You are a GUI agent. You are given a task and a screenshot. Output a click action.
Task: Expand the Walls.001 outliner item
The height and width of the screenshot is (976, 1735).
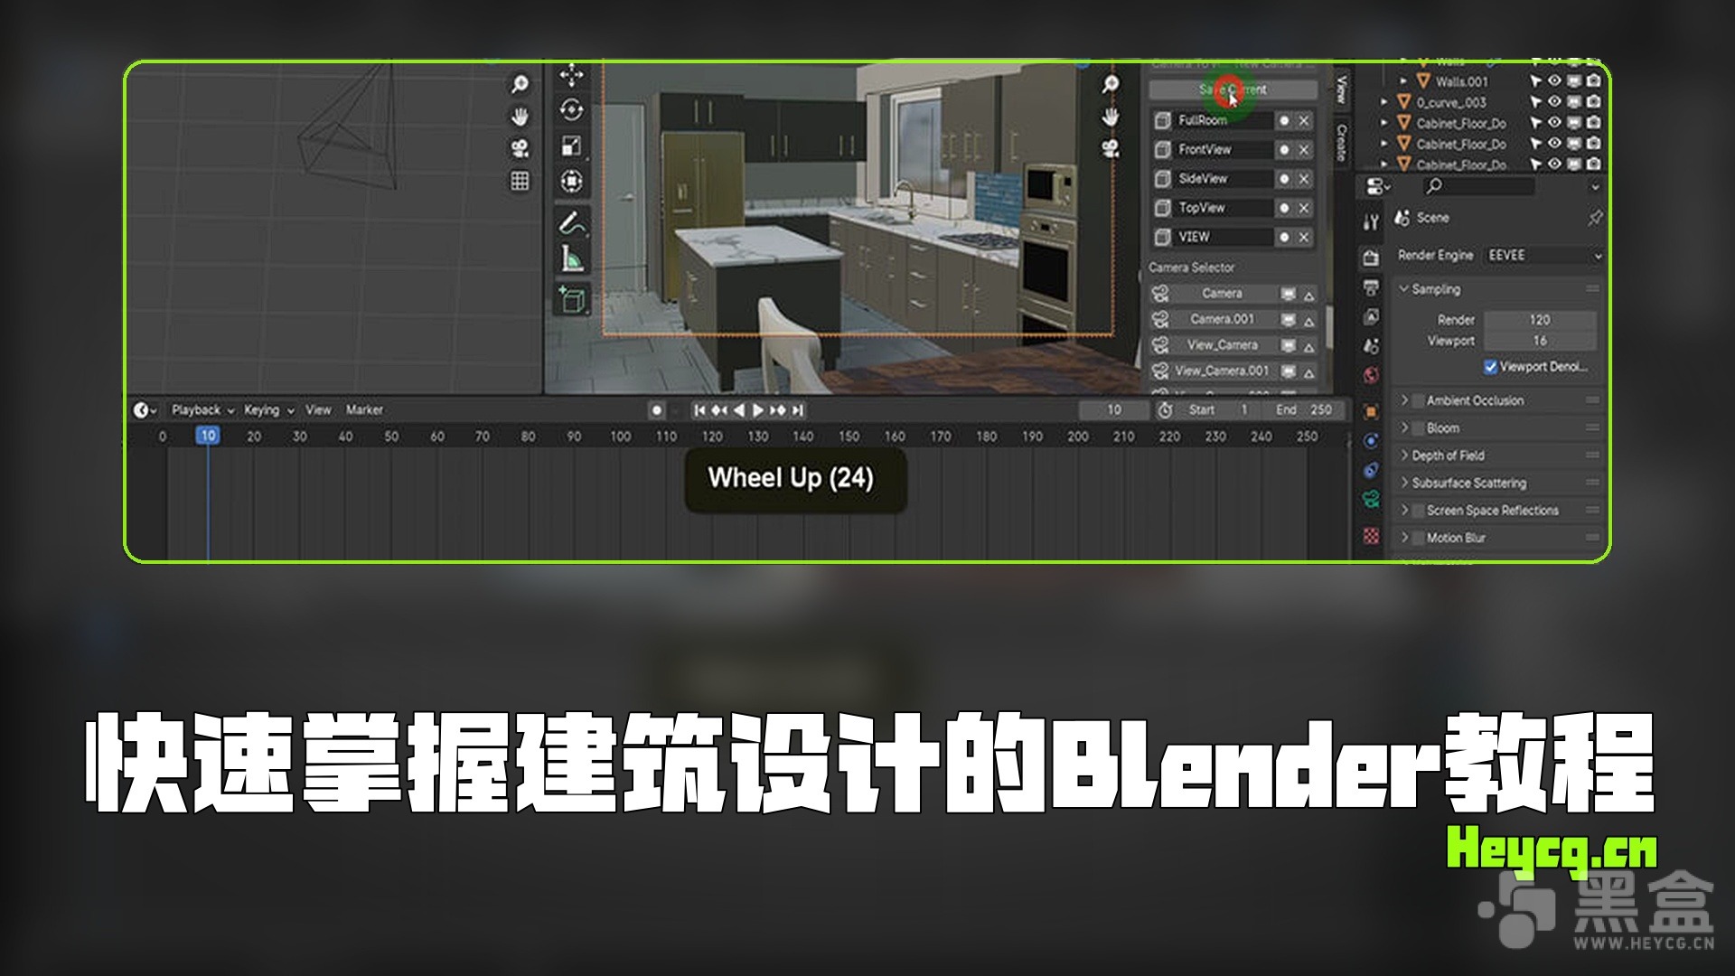[x=1403, y=81]
